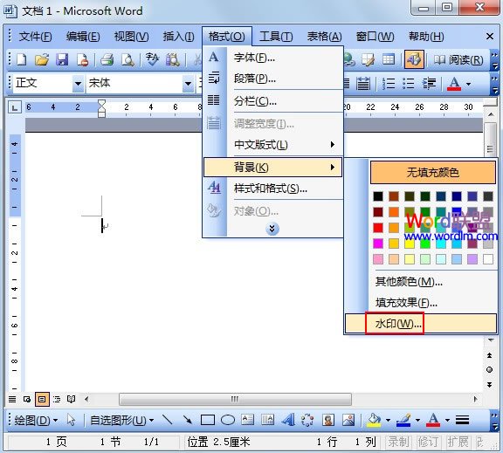This screenshot has width=503, height=453.
Task: Pick the black color swatch
Action: tap(378, 196)
